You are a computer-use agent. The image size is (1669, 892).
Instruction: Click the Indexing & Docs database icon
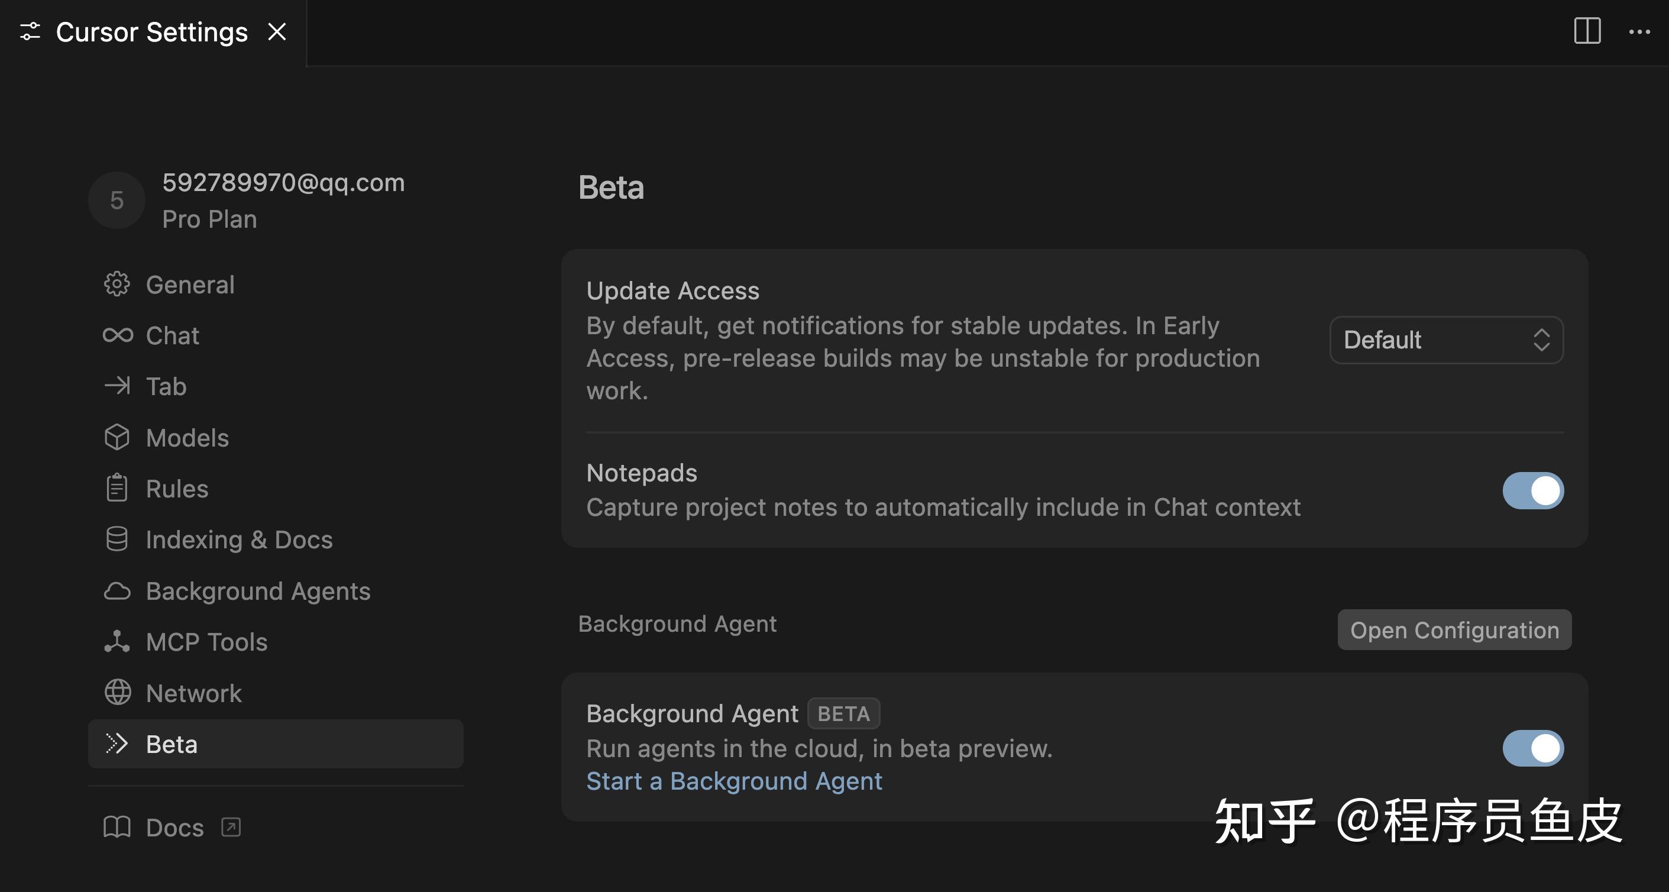[x=117, y=539]
